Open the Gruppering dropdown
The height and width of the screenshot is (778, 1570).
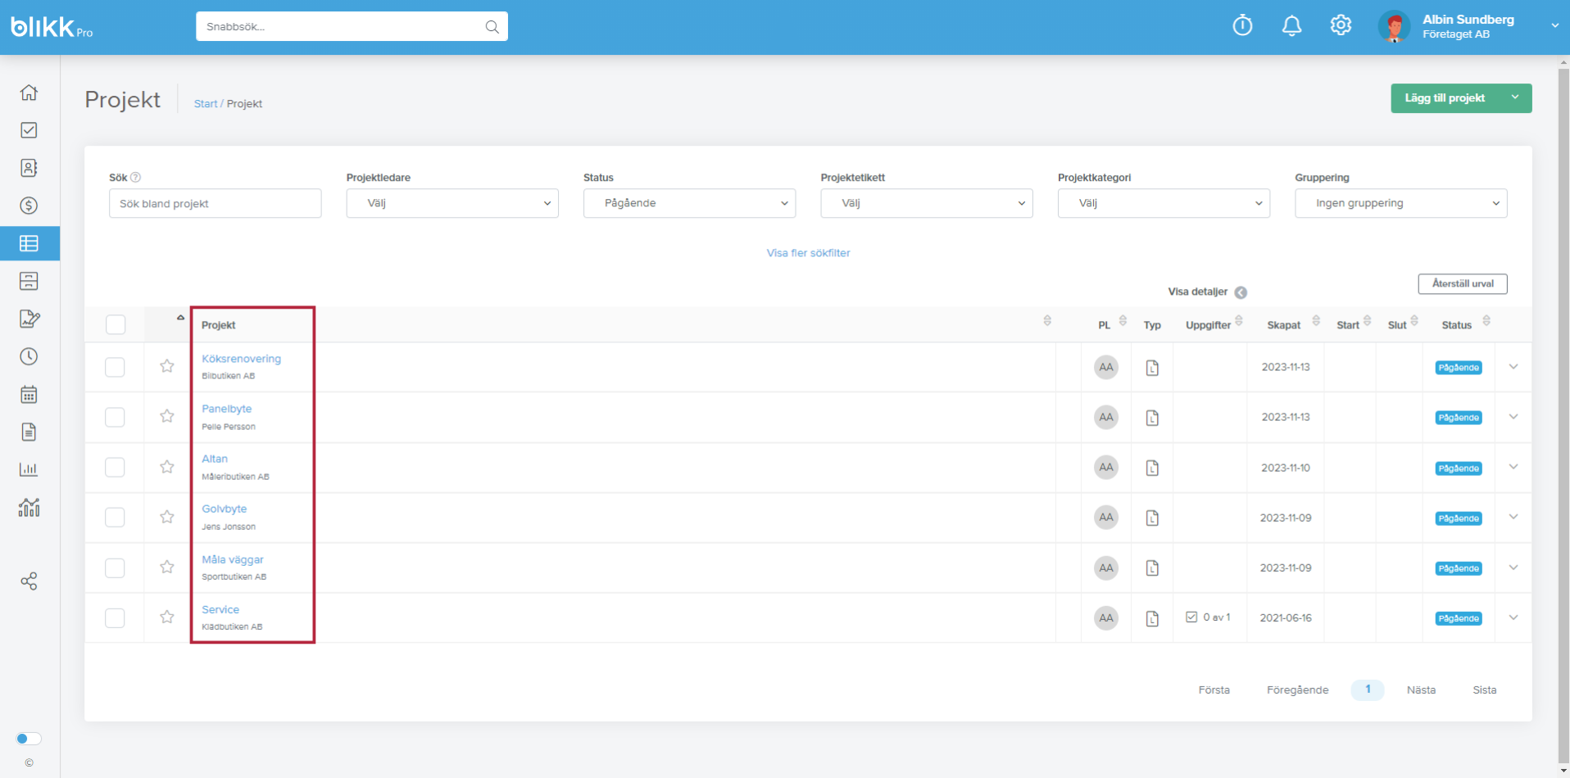coord(1400,203)
